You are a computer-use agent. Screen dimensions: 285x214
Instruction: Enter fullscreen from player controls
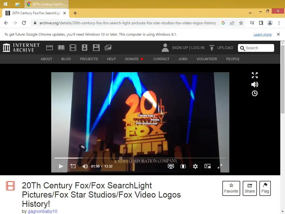pos(220,166)
